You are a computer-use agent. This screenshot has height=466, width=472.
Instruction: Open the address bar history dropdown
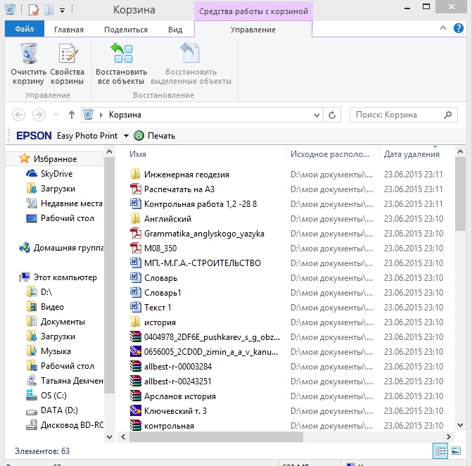(x=316, y=115)
